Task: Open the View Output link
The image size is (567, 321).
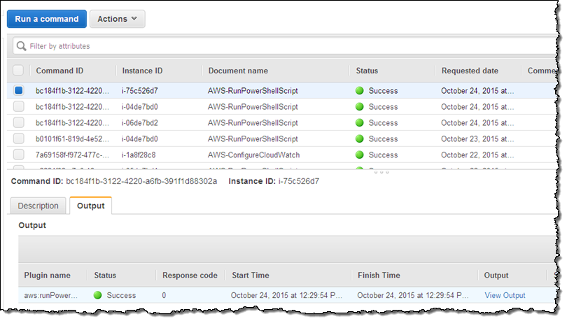Action: [505, 296]
